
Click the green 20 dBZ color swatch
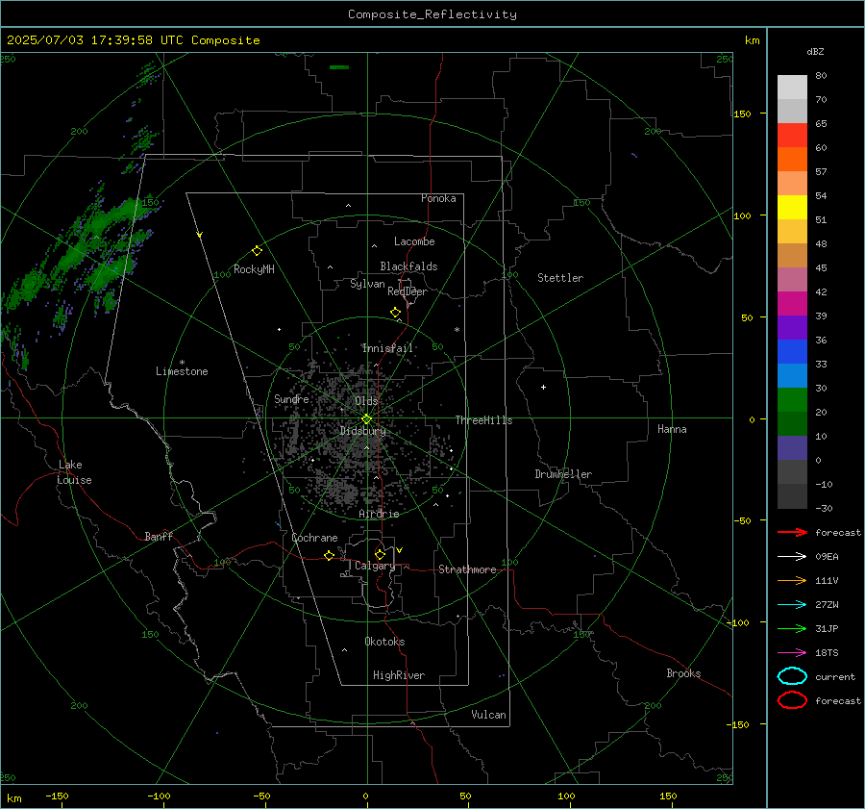click(x=792, y=400)
